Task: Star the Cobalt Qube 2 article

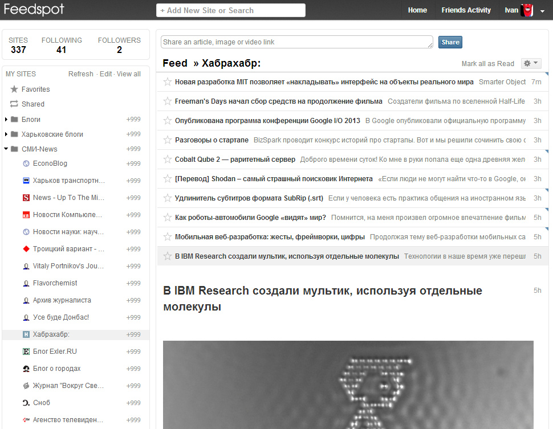Action: (x=167, y=160)
